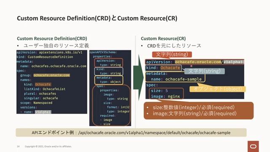
Task: Click the line 'scope: Namespaced'
Action: pos(36,103)
